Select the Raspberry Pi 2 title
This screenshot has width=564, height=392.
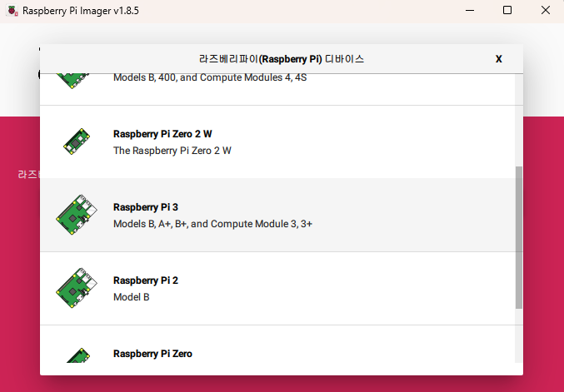146,280
